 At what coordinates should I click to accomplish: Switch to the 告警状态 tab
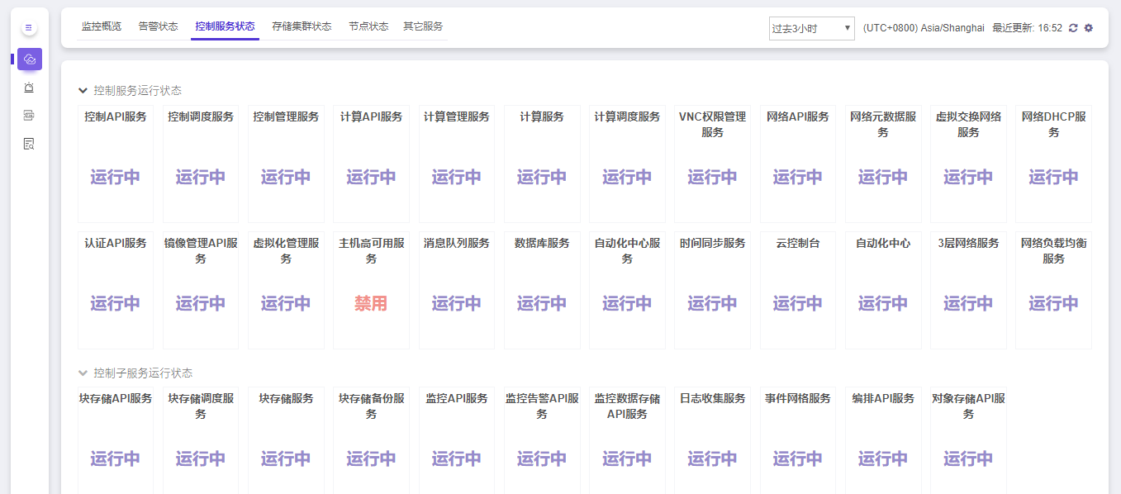pos(158,26)
